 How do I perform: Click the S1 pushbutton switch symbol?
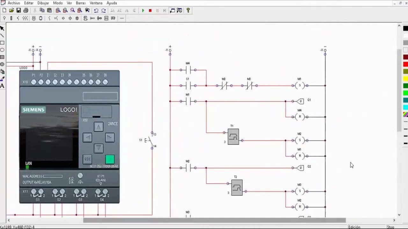pyautogui.click(x=149, y=140)
